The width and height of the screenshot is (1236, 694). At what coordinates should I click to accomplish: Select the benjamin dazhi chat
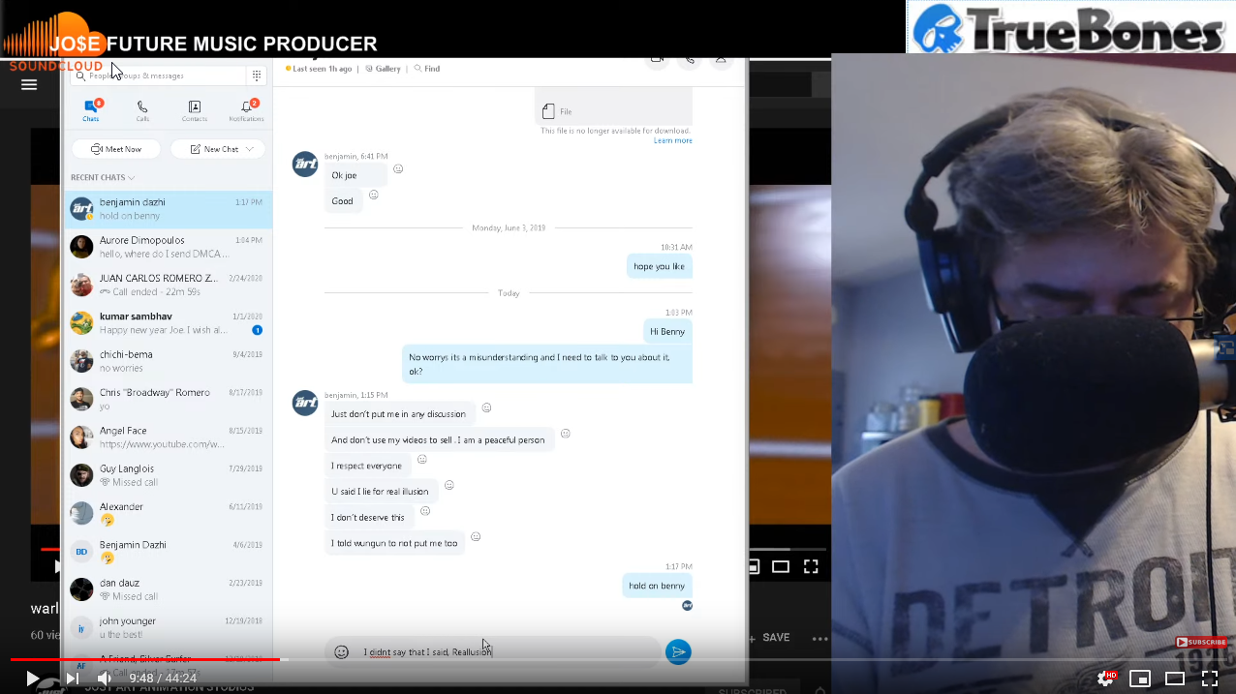tap(168, 209)
